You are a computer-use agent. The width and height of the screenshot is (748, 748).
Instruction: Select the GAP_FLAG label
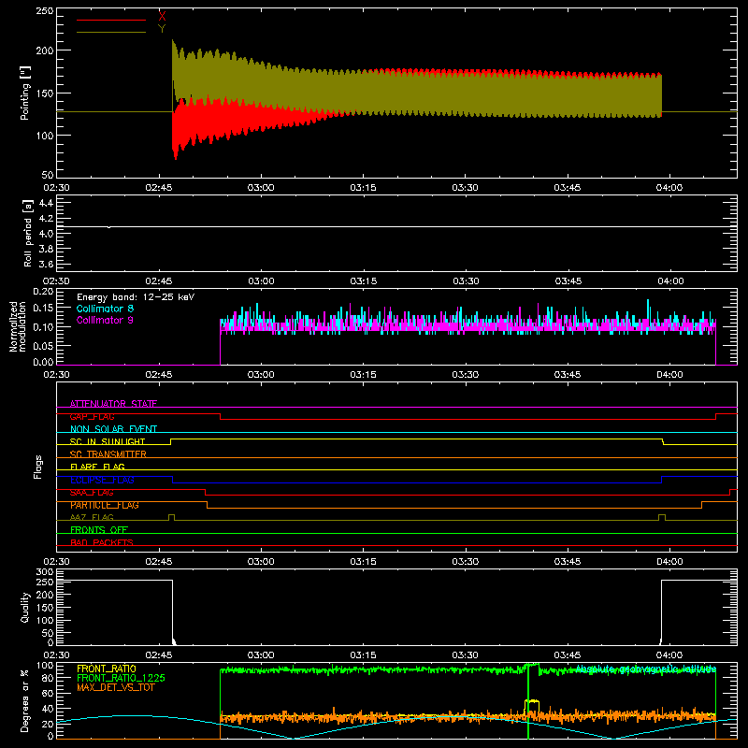coord(92,416)
